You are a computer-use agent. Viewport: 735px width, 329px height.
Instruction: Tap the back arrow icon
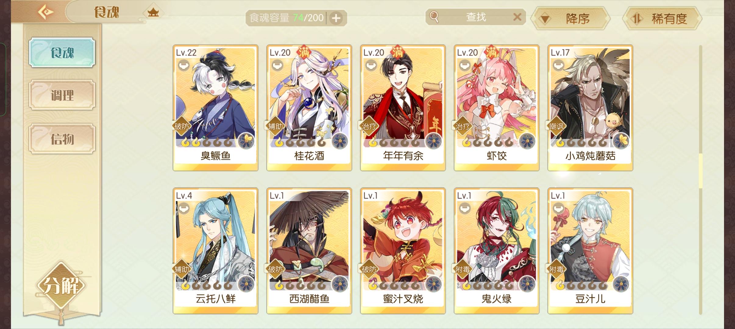tap(46, 12)
